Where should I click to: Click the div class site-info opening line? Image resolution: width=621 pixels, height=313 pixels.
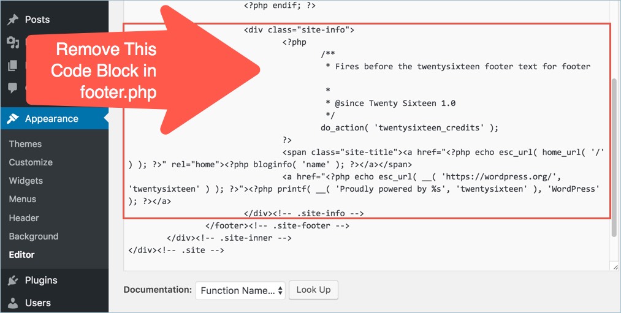(x=299, y=29)
